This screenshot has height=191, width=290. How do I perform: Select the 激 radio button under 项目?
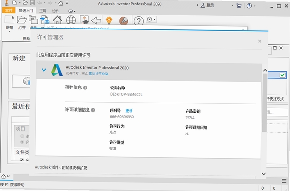tap(22, 136)
